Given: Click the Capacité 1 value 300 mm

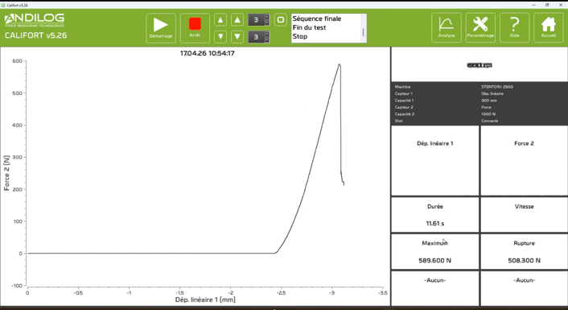Looking at the screenshot, I should coord(488,101).
